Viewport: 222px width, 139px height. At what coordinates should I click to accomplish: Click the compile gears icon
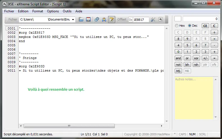[97, 19]
